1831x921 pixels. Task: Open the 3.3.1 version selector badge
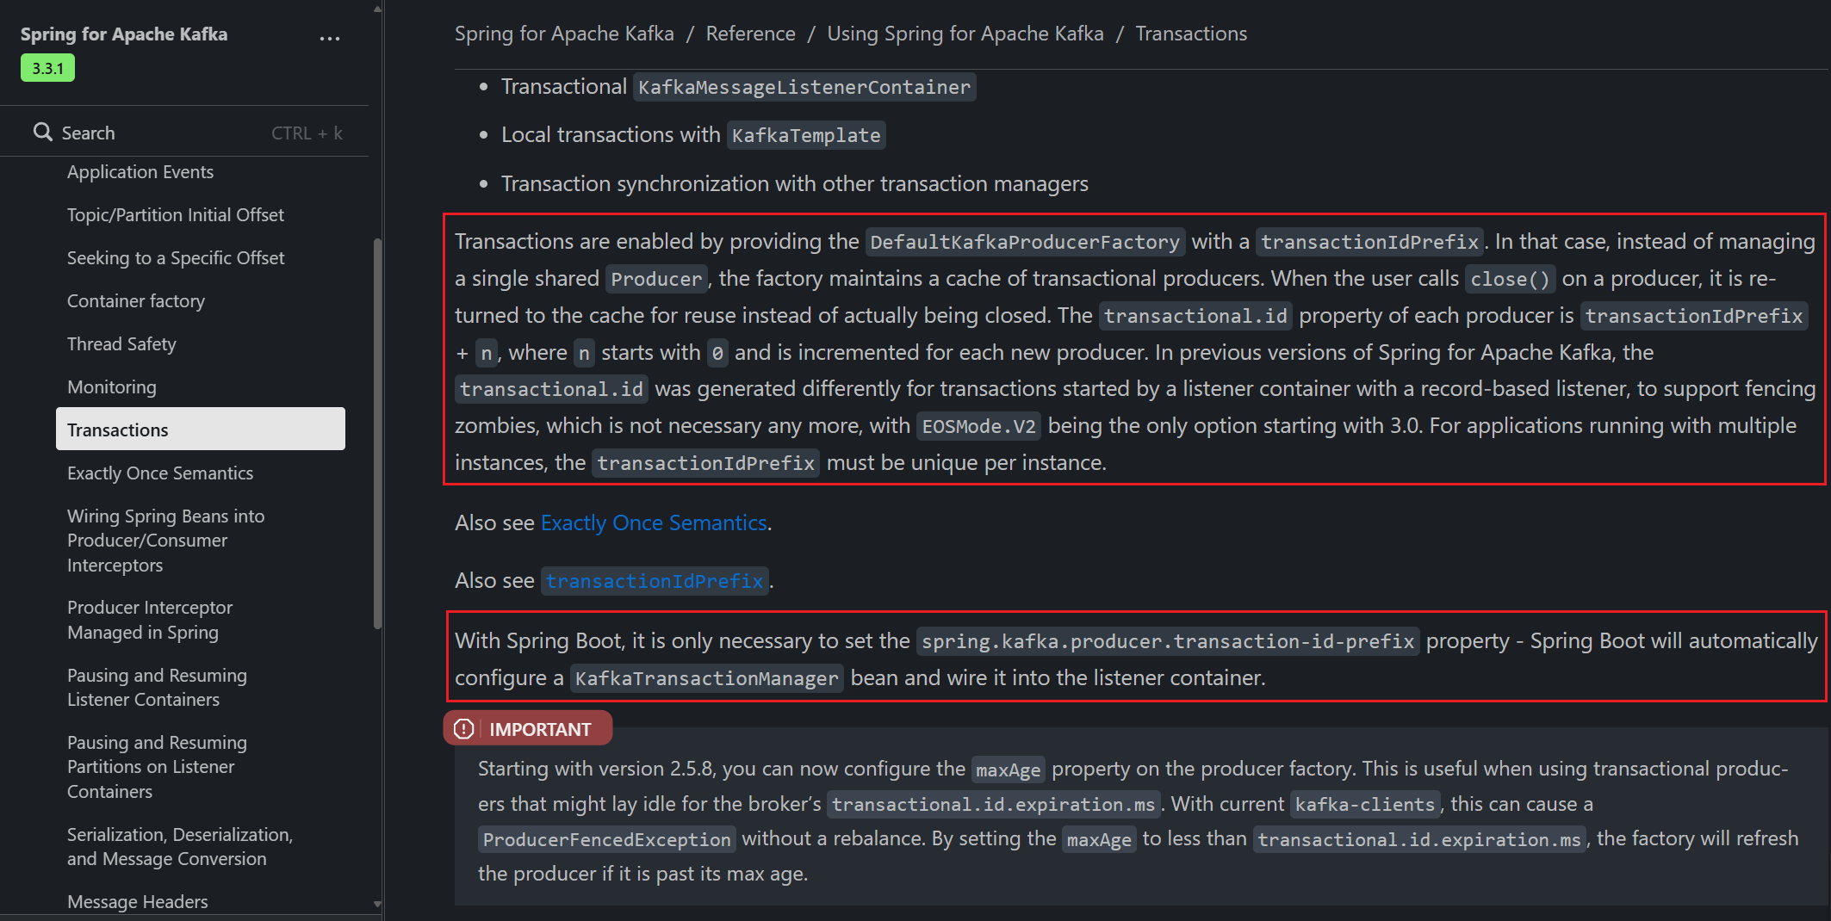click(47, 68)
